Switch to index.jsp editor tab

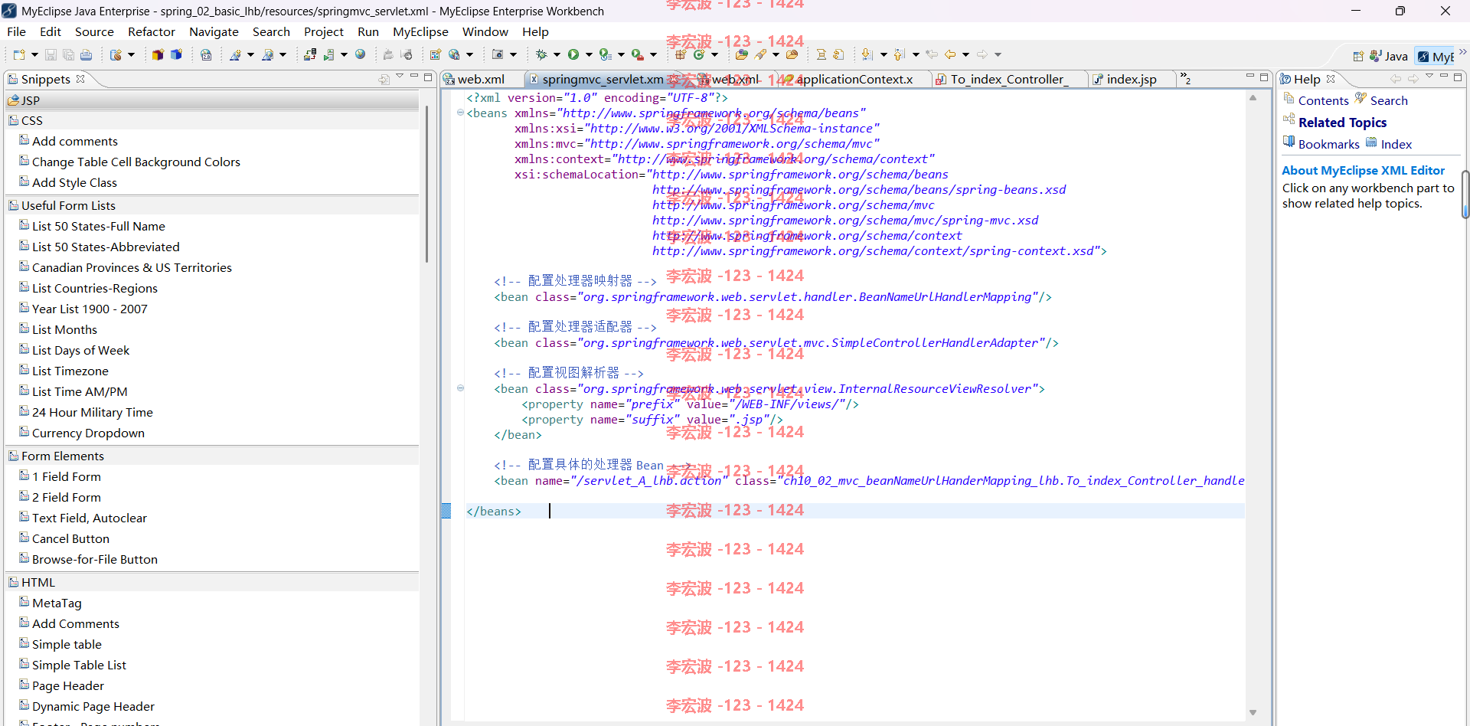click(1132, 79)
